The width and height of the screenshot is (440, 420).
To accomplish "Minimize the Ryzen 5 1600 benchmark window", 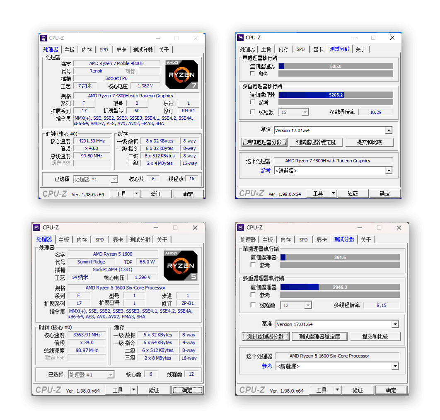I will [360, 227].
